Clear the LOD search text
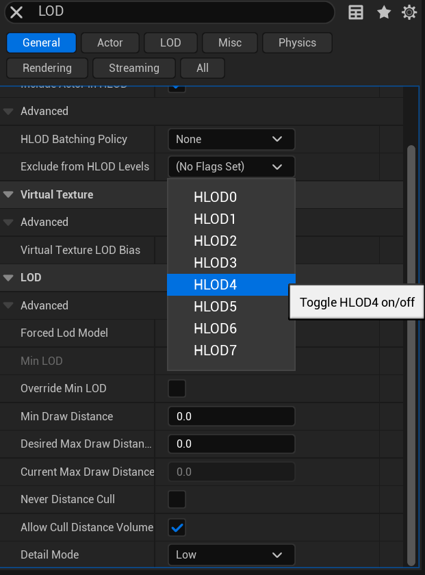Screen dimensions: 425x575 coord(16,12)
